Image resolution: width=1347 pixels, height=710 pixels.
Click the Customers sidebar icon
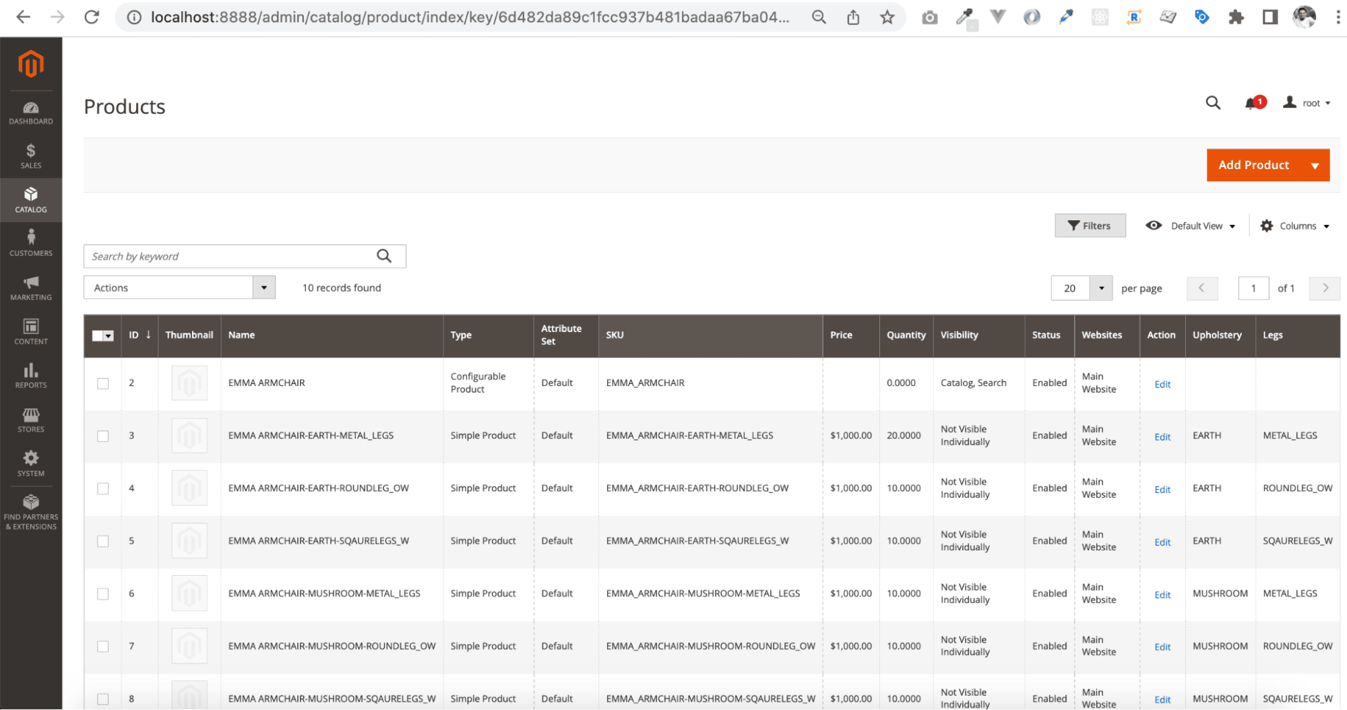pyautogui.click(x=31, y=243)
